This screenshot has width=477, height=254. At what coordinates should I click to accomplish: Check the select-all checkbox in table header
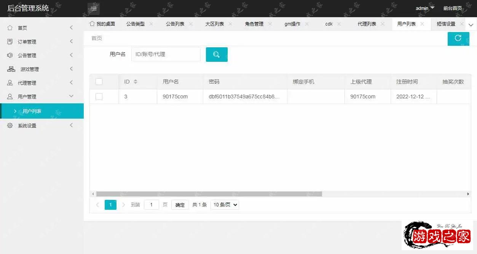coord(99,81)
